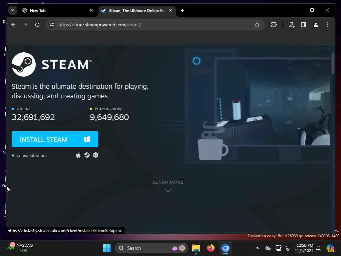The height and width of the screenshot is (256, 341).
Task: Click the Steam logo on the page
Action: pos(52,64)
